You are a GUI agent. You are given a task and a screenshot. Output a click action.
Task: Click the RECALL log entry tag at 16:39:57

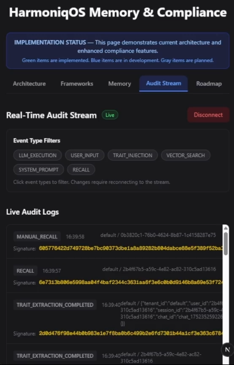point(25,271)
